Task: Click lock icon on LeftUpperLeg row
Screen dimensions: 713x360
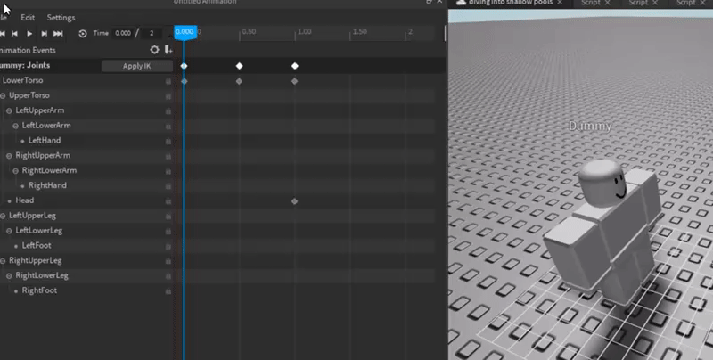Action: 168,216
